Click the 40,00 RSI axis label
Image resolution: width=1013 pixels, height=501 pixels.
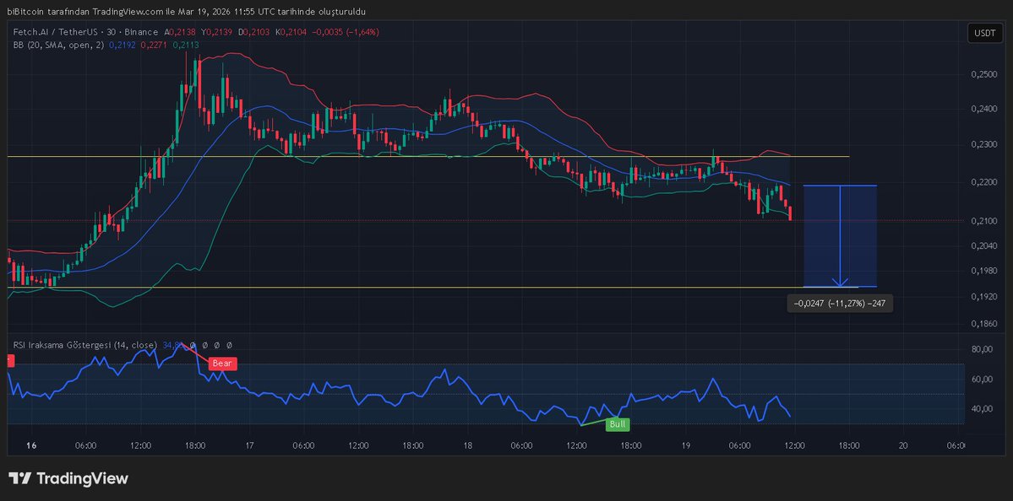pos(982,409)
